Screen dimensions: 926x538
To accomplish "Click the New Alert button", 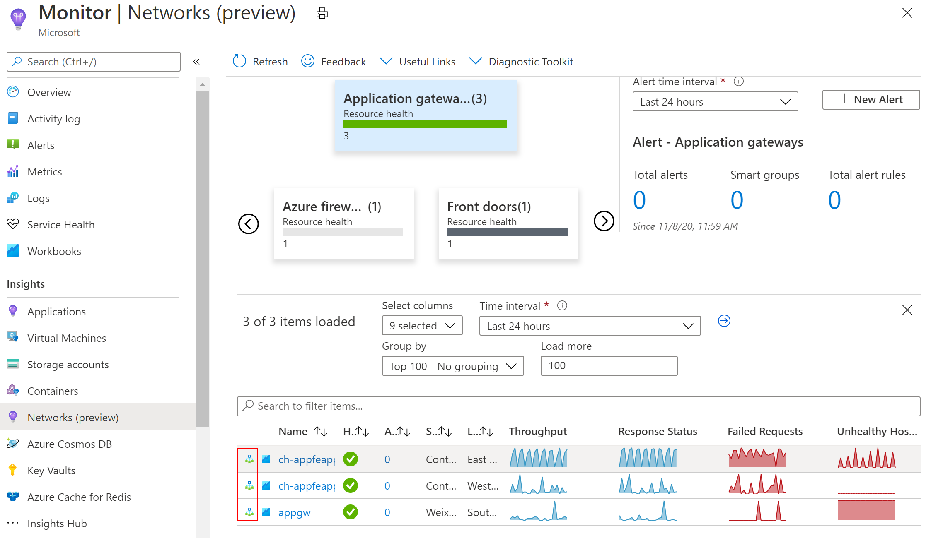I will coord(870,100).
